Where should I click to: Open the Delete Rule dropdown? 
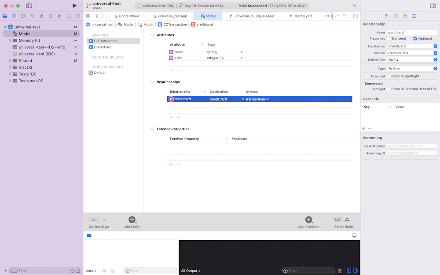point(412,60)
